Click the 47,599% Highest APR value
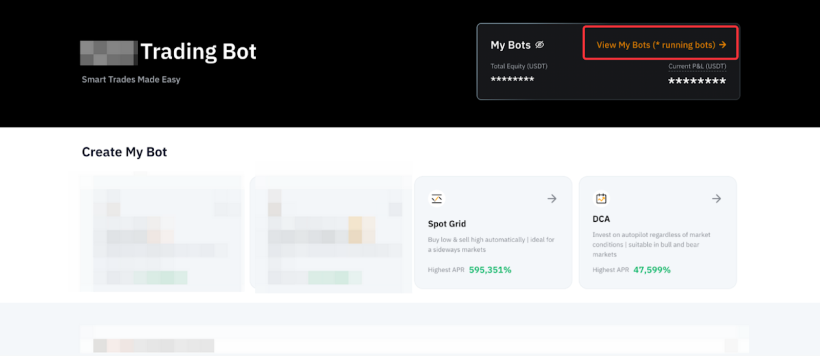Screen dimensions: 820x356 pos(652,270)
